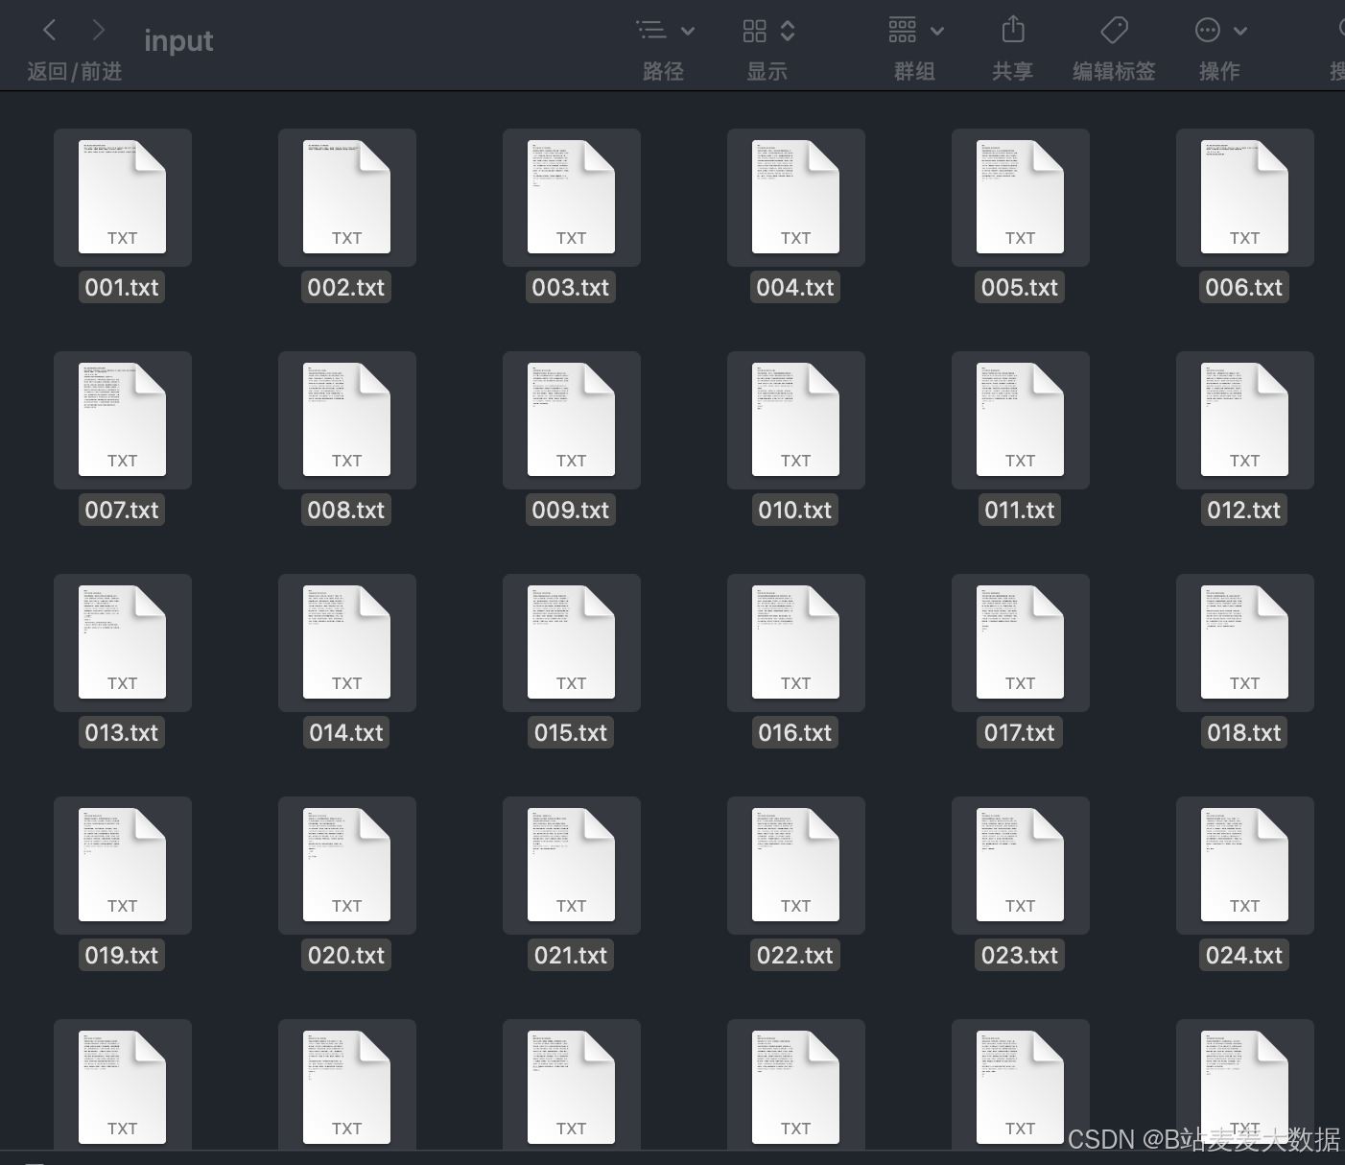
Task: Expand the actions dropdown arrow
Action: [x=1240, y=32]
